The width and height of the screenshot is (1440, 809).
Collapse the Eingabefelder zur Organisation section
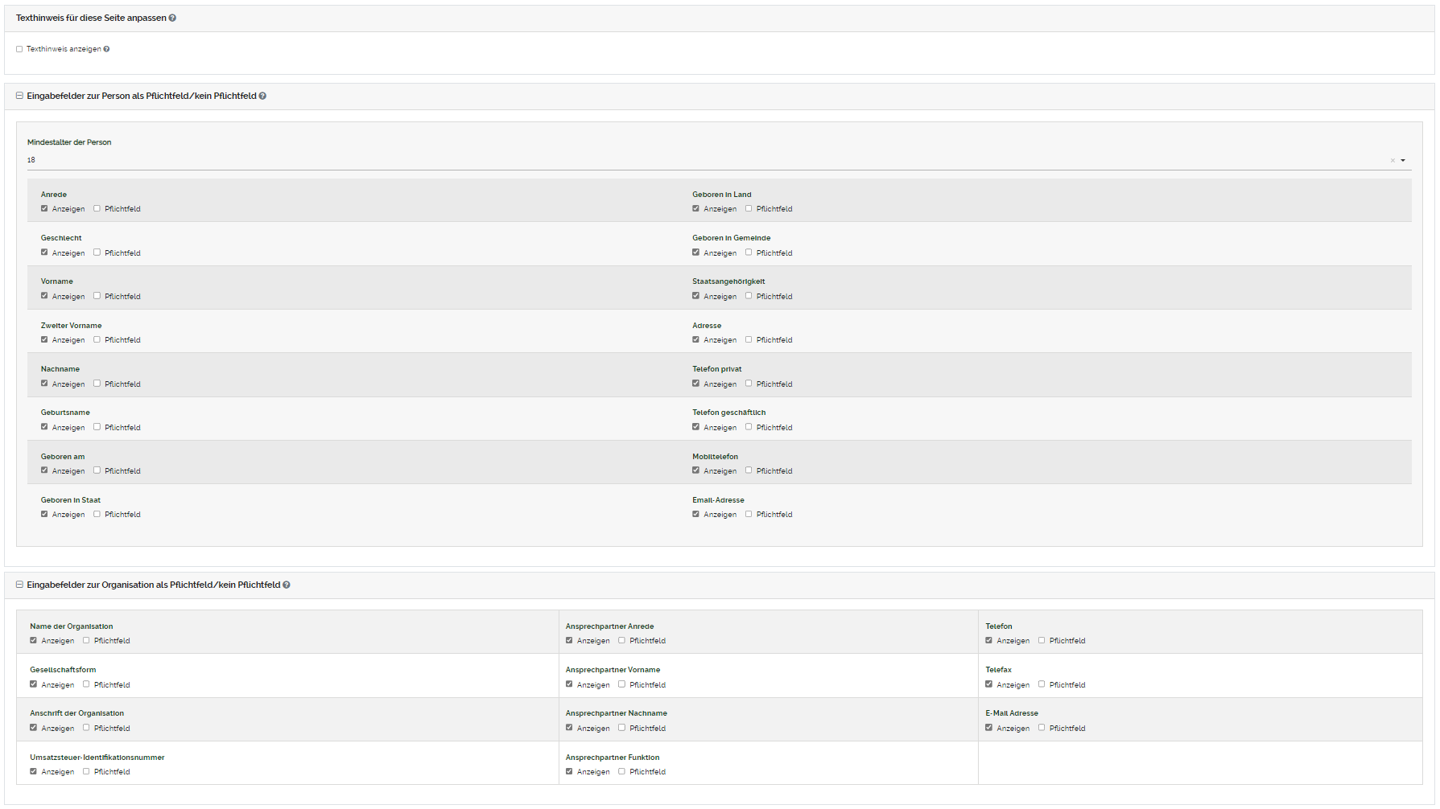click(20, 585)
